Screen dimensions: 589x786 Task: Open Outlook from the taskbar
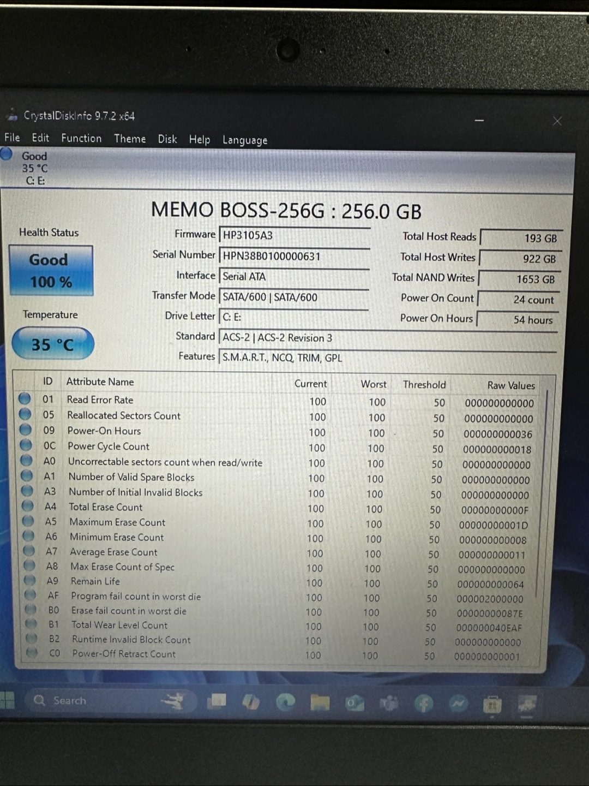pyautogui.click(x=354, y=703)
